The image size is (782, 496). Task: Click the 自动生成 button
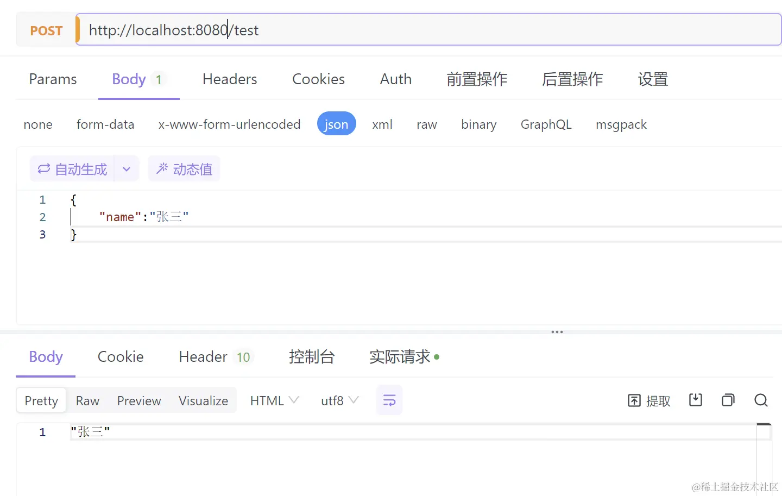pos(72,169)
